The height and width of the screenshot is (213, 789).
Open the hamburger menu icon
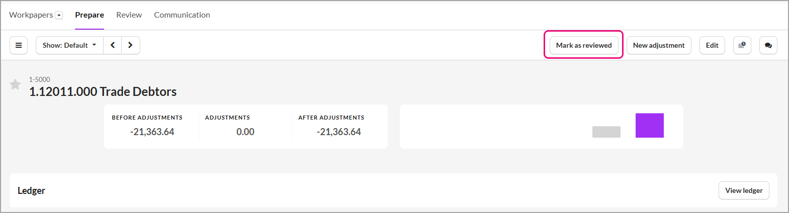[19, 45]
